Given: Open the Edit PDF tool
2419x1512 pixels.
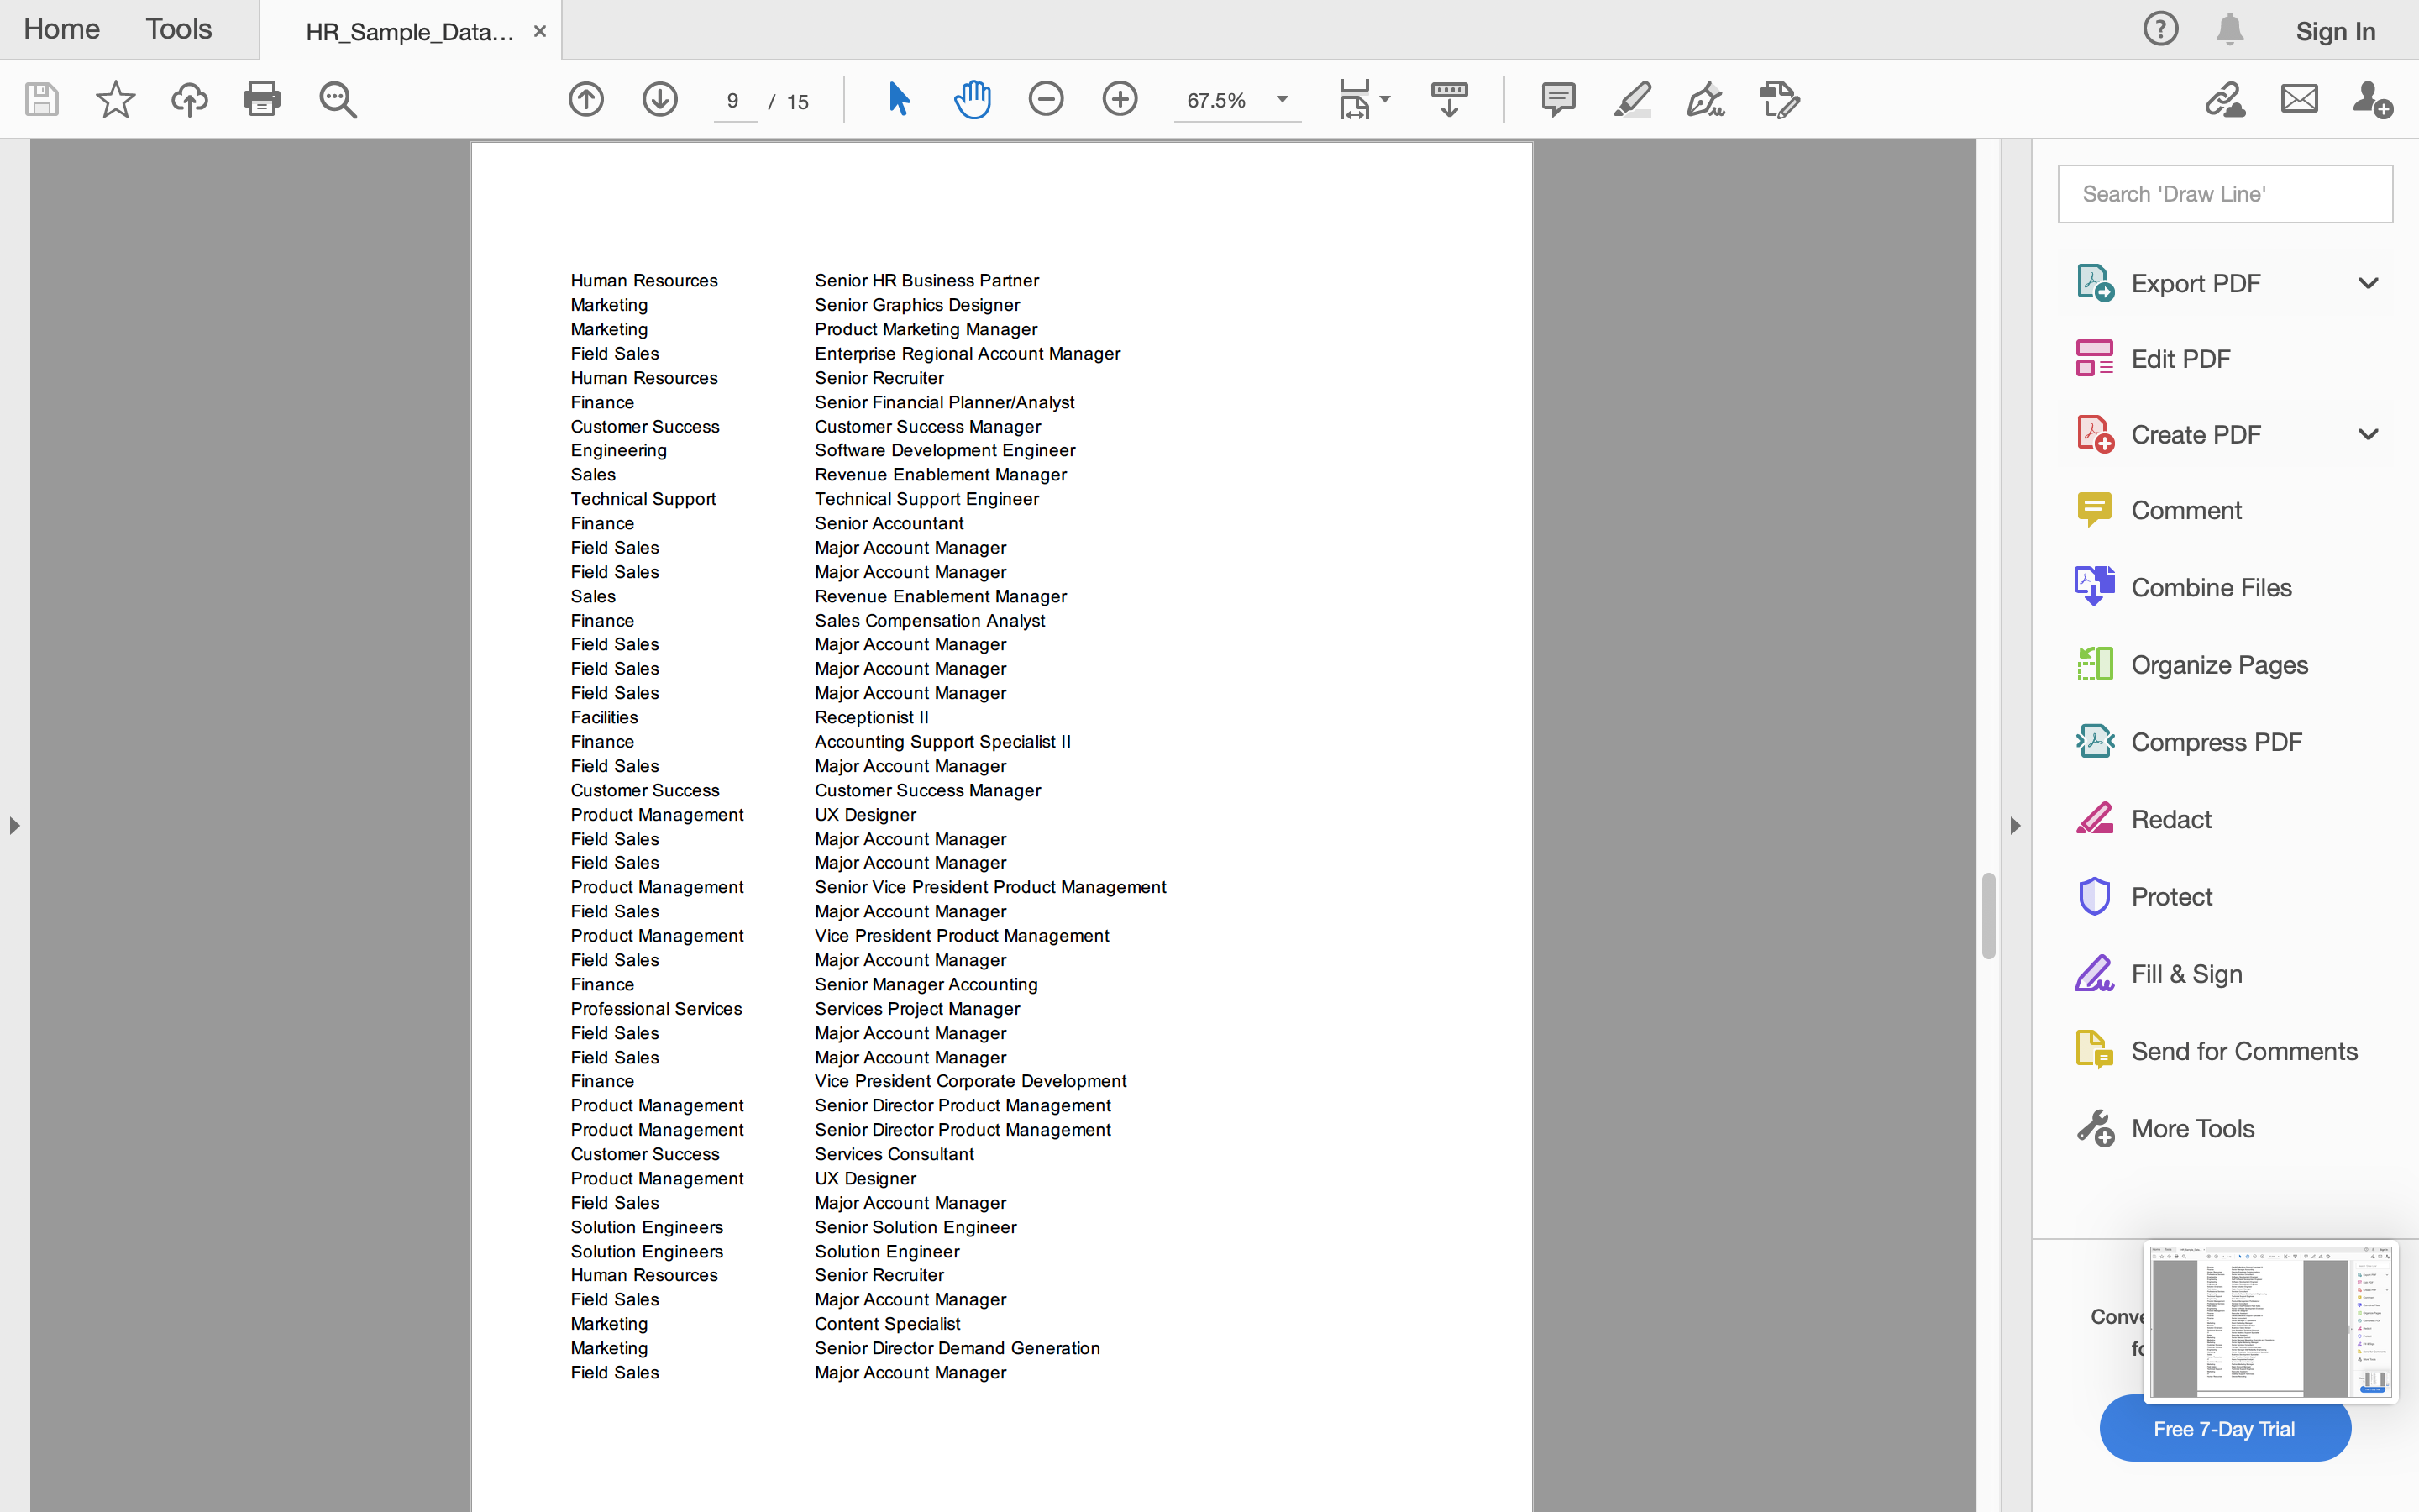Looking at the screenshot, I should [2180, 358].
